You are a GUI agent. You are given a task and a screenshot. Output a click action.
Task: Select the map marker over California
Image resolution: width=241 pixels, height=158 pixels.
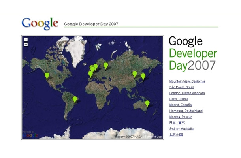tap(47, 76)
